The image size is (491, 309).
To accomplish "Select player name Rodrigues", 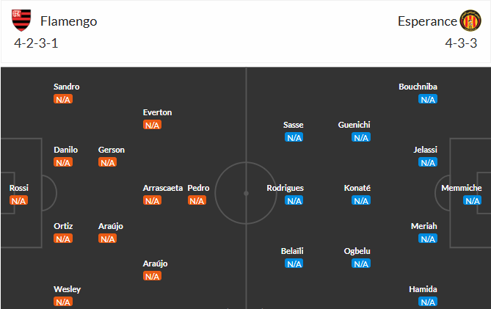I will [x=285, y=188].
